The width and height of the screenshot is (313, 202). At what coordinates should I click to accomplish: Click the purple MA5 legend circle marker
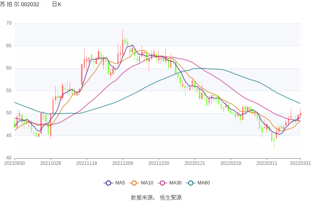(108, 183)
